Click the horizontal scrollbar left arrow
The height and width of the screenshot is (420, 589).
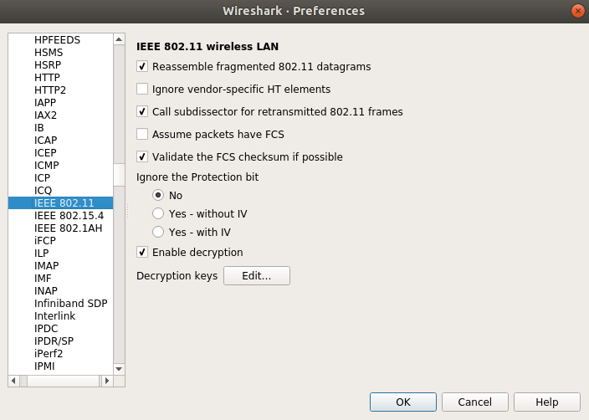pyautogui.click(x=13, y=381)
